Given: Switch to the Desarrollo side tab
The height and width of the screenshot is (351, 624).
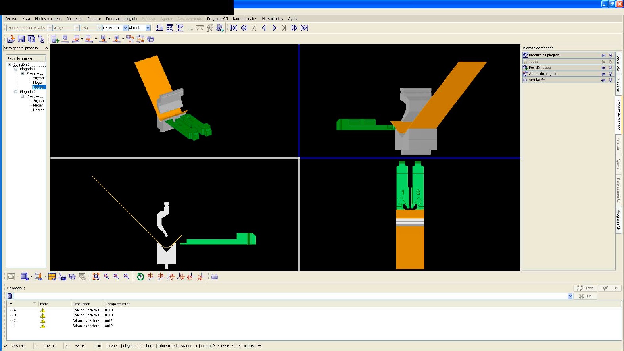Looking at the screenshot, I should (x=618, y=63).
